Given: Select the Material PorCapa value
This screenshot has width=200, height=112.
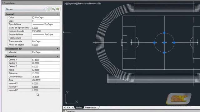Looking at the screenshot, I should [46, 52].
